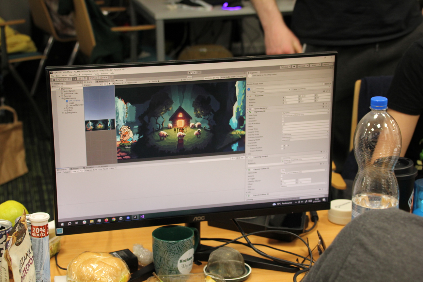Click Edit Collider button on Capsule Collider
The height and width of the screenshot is (282, 423).
pyautogui.click(x=283, y=170)
